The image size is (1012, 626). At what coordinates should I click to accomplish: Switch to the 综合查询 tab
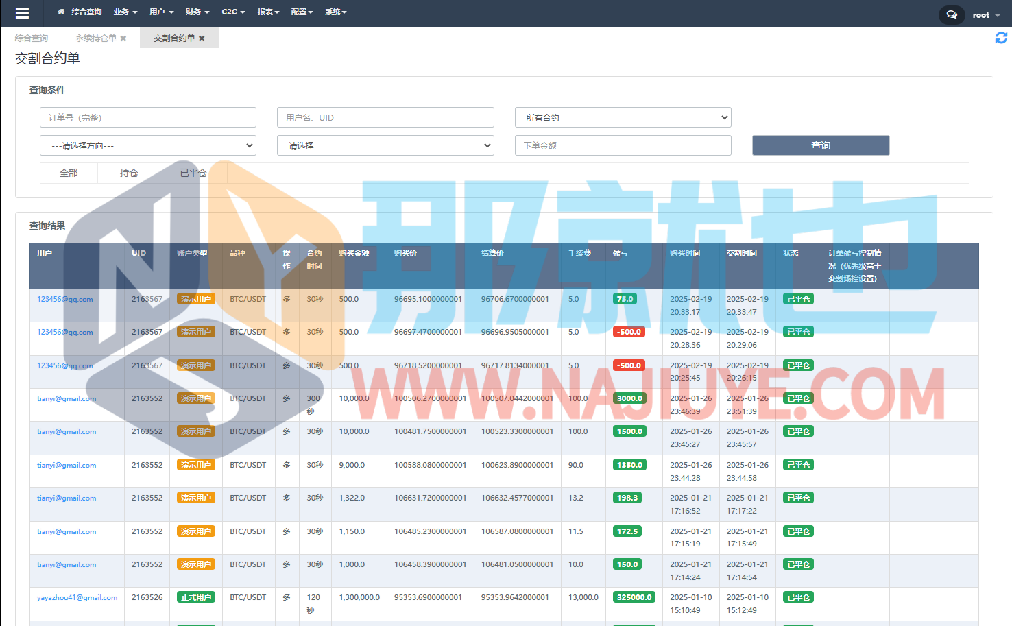coord(32,38)
